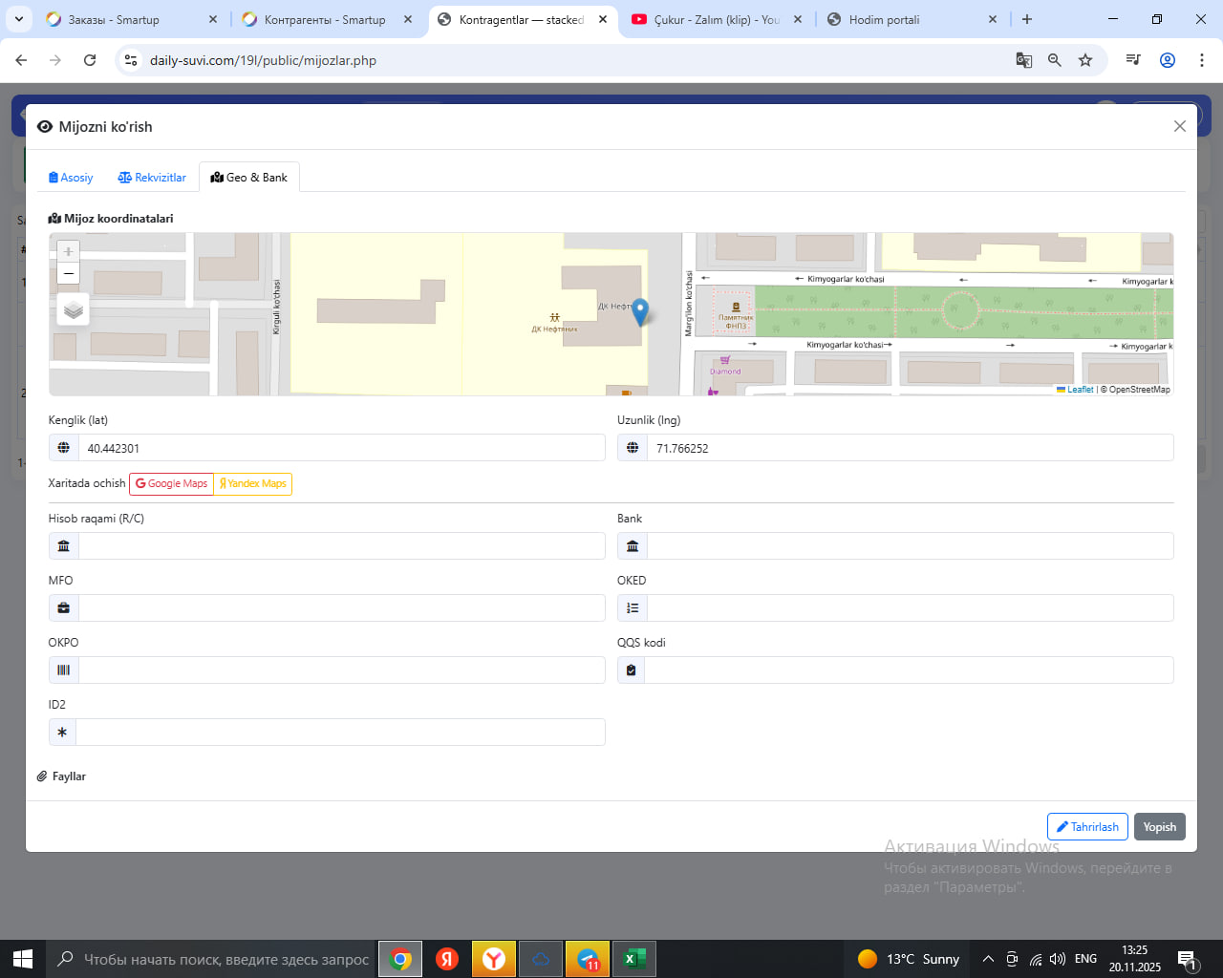Open the Rekvizitlar tab
This screenshot has height=978, width=1223.
pyautogui.click(x=152, y=178)
